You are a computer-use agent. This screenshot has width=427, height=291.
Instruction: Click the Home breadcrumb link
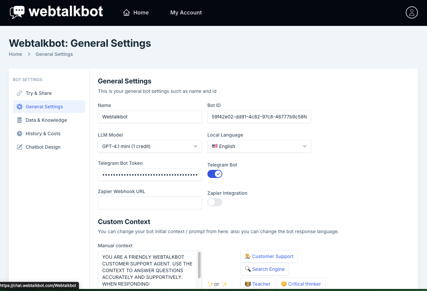(16, 54)
